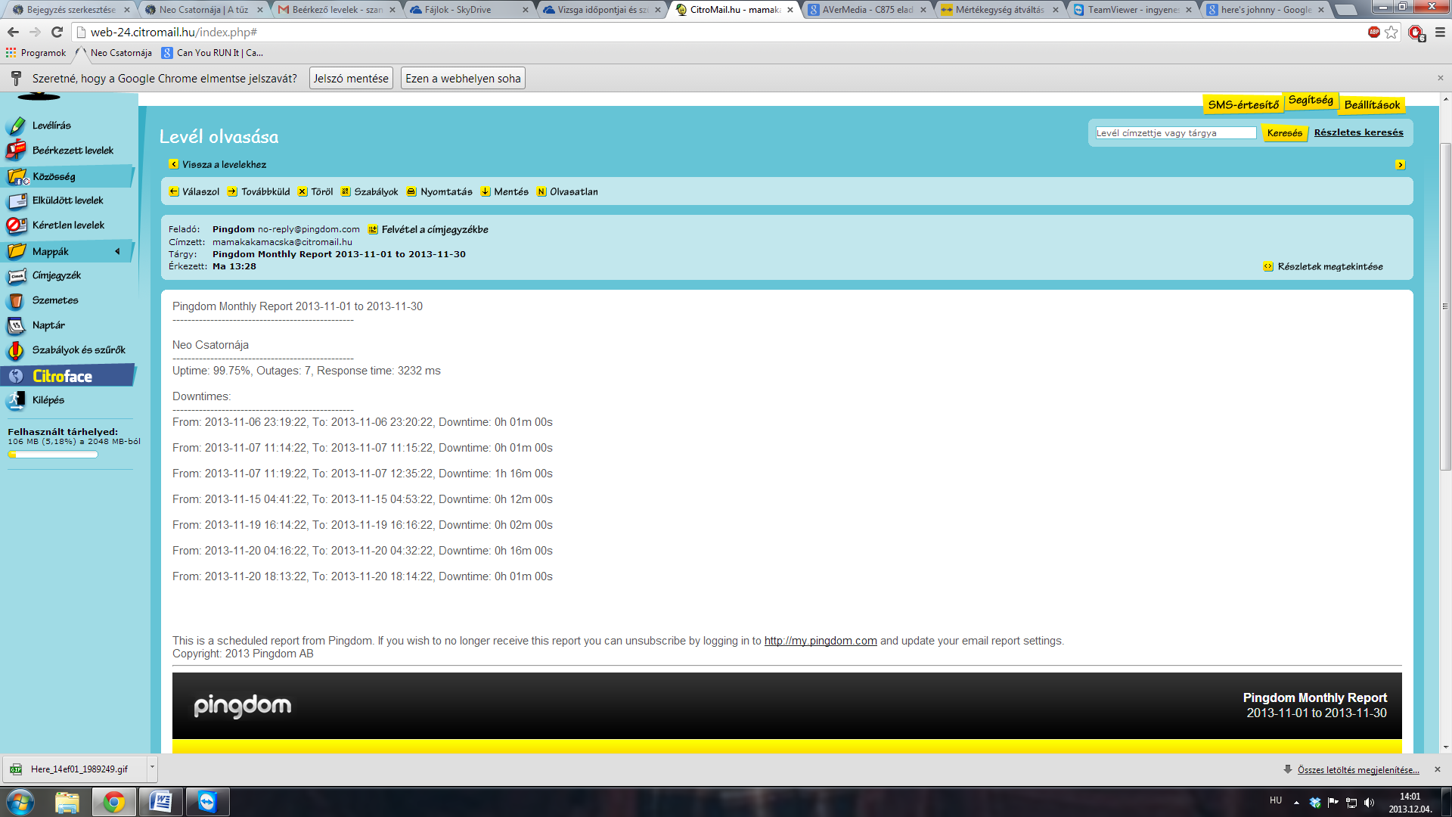
Task: Open Beérkezett levelek inbox icon
Action: [x=16, y=151]
